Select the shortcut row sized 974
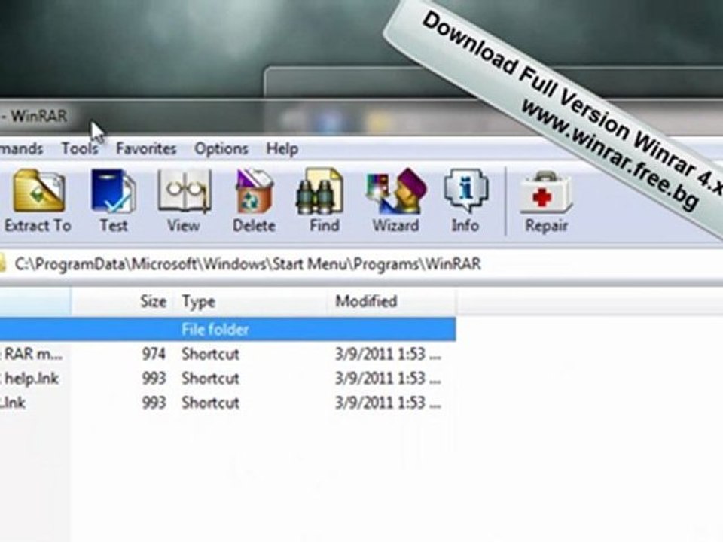Image resolution: width=723 pixels, height=542 pixels. point(227,354)
